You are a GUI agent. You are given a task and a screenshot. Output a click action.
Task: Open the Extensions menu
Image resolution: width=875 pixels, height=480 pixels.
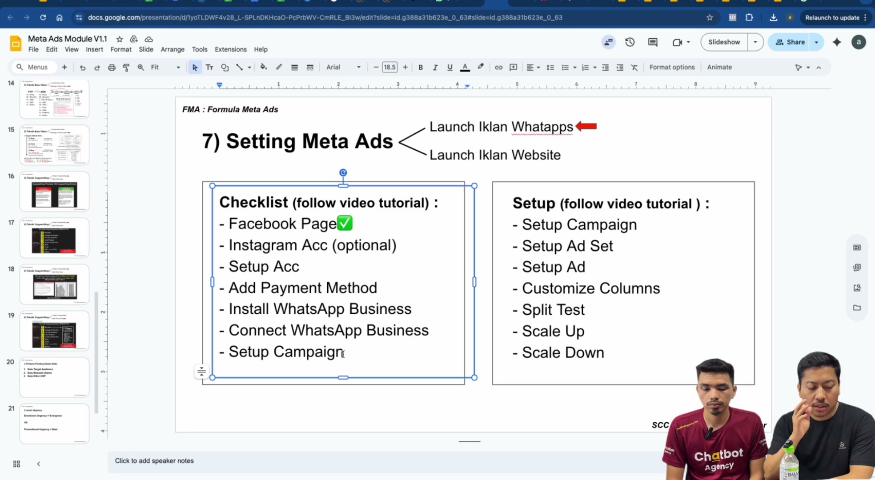coord(230,49)
